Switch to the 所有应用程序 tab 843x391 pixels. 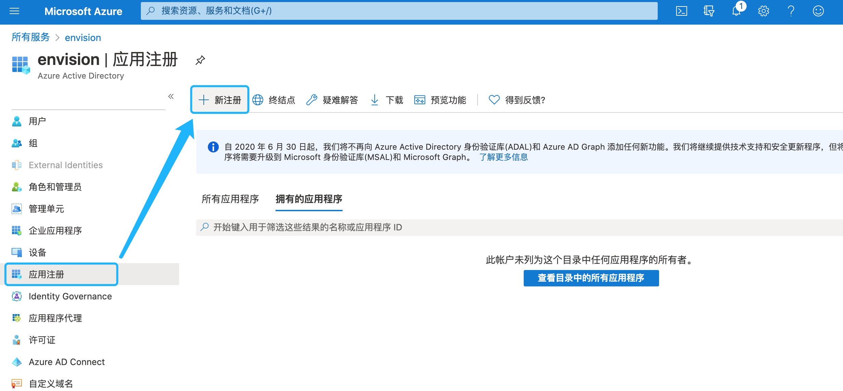point(230,199)
